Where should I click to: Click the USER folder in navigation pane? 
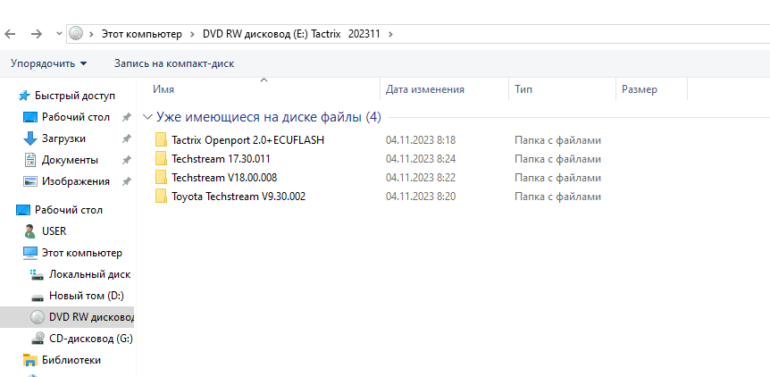coord(54,231)
